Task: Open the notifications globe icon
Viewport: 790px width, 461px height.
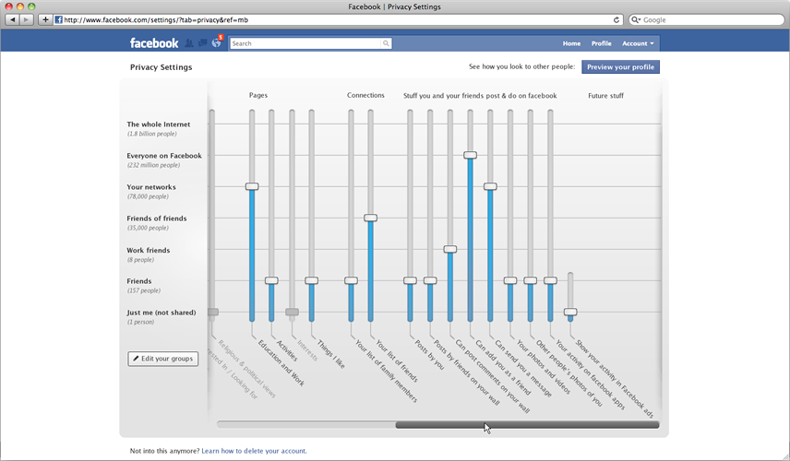Action: 216,42
